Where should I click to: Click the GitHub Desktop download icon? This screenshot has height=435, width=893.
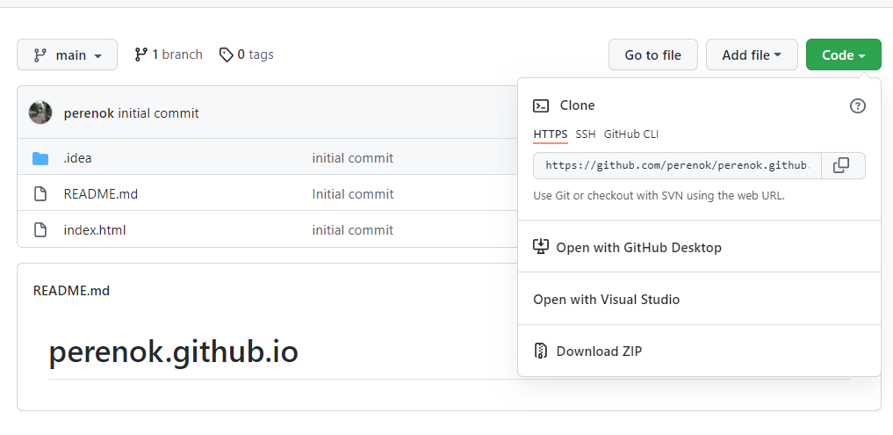541,247
